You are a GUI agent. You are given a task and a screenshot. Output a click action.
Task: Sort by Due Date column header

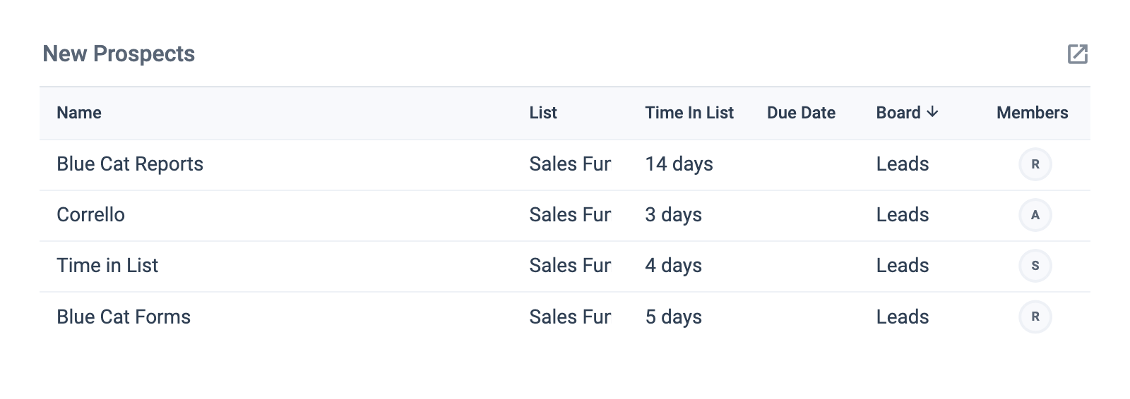[x=801, y=113]
